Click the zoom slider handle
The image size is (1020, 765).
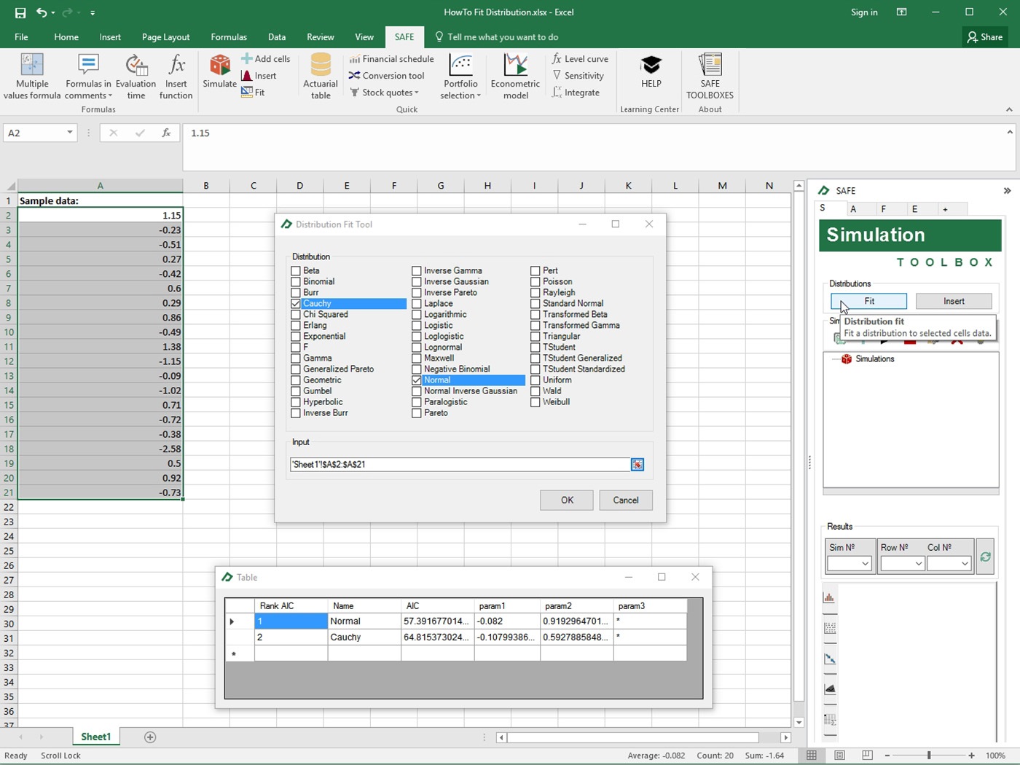click(929, 756)
